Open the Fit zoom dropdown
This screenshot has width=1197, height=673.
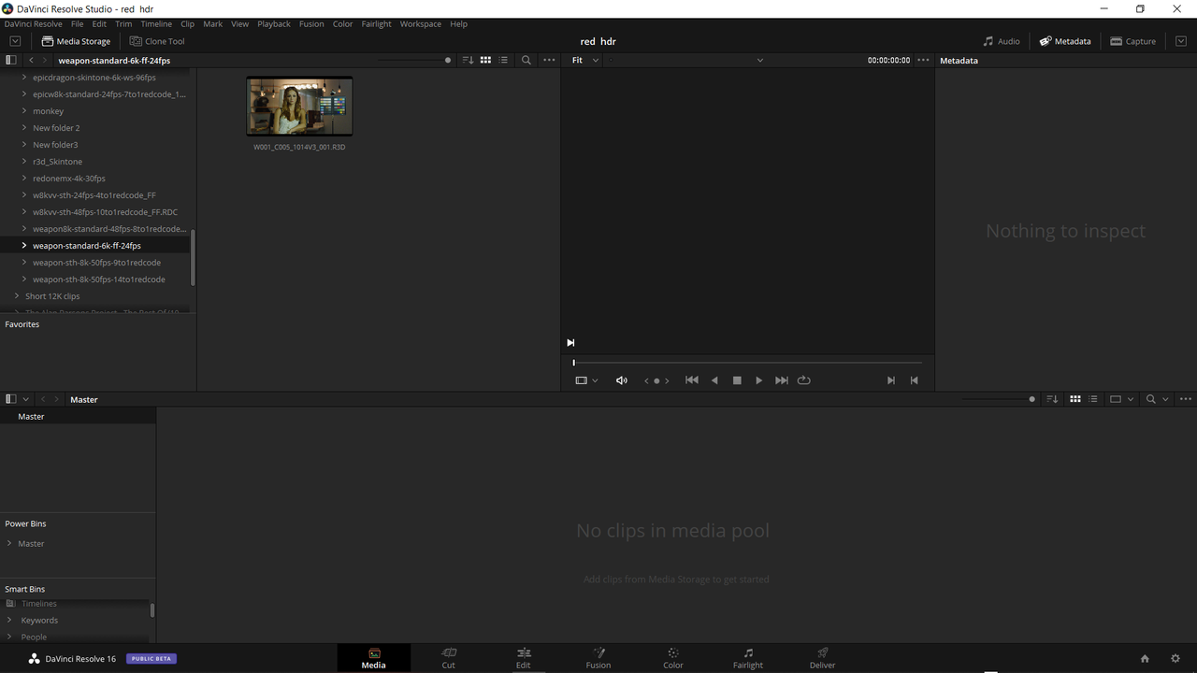pyautogui.click(x=585, y=60)
